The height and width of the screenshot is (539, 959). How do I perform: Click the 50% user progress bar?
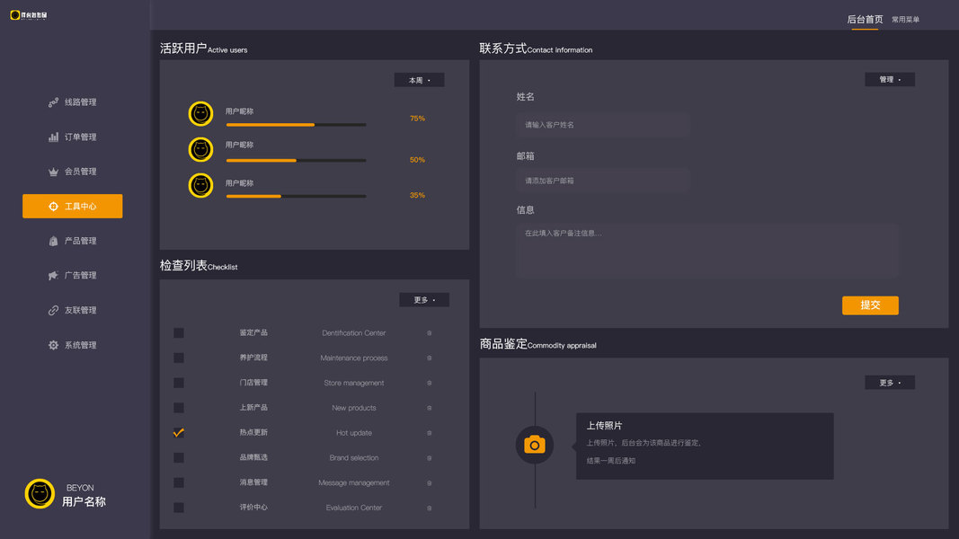click(x=296, y=161)
